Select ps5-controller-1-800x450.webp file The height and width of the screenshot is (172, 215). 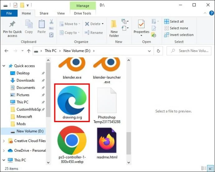[72, 145]
